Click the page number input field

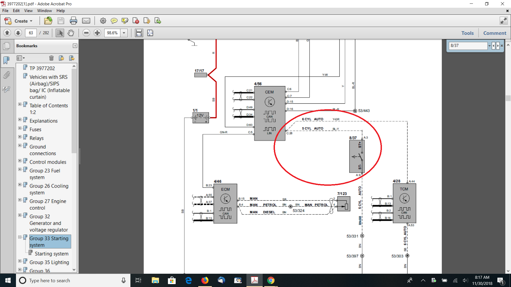pos(31,33)
